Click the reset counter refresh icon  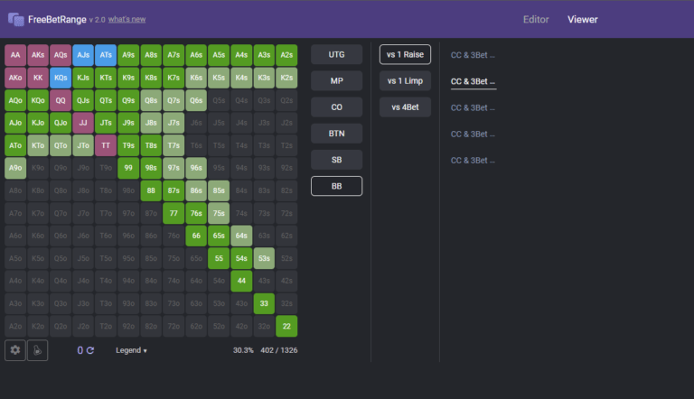89,350
